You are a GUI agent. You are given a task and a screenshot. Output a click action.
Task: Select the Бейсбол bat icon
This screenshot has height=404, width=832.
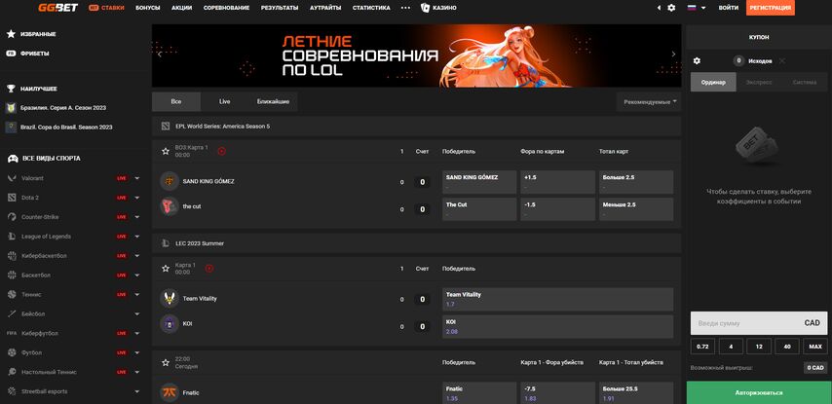click(x=12, y=313)
